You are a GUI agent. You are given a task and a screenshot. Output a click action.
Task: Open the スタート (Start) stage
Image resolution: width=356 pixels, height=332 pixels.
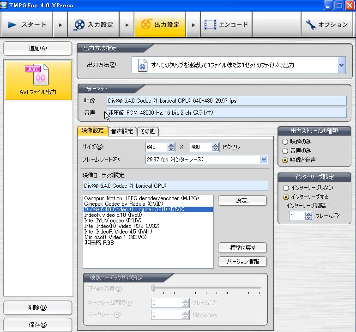click(x=27, y=25)
